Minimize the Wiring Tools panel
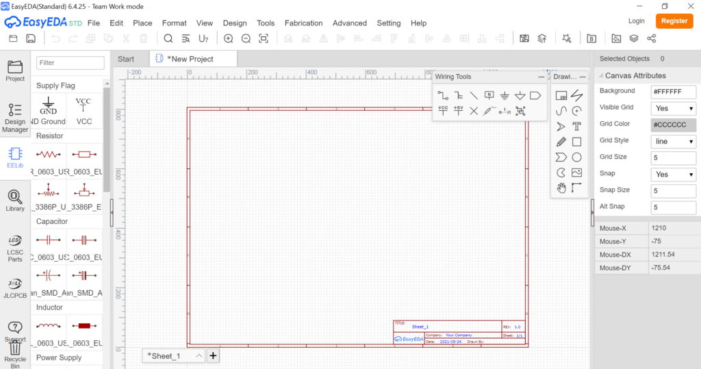The height and width of the screenshot is (369, 701). 541,77
